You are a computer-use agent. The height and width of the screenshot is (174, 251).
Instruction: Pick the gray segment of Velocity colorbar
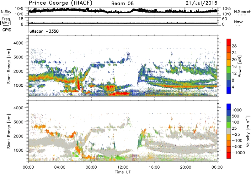(229, 131)
